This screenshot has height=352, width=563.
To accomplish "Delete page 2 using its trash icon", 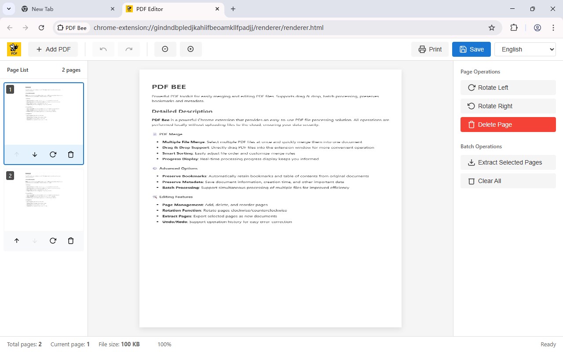I will [x=71, y=241].
